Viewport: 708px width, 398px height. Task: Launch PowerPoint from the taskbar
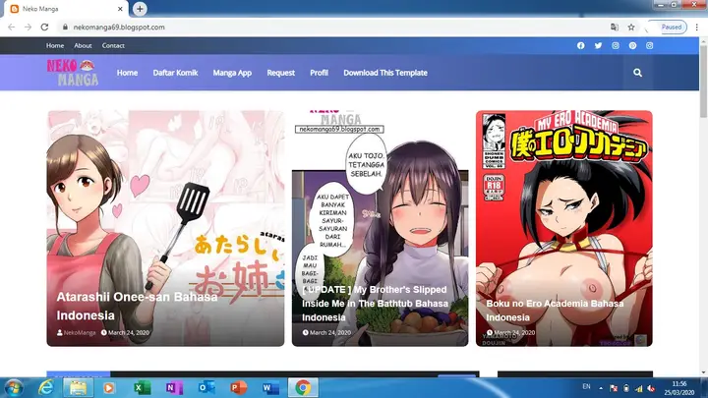(238, 387)
